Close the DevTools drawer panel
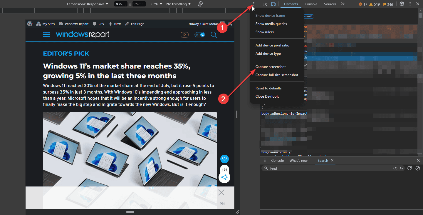This screenshot has height=215, width=423. pos(418,160)
